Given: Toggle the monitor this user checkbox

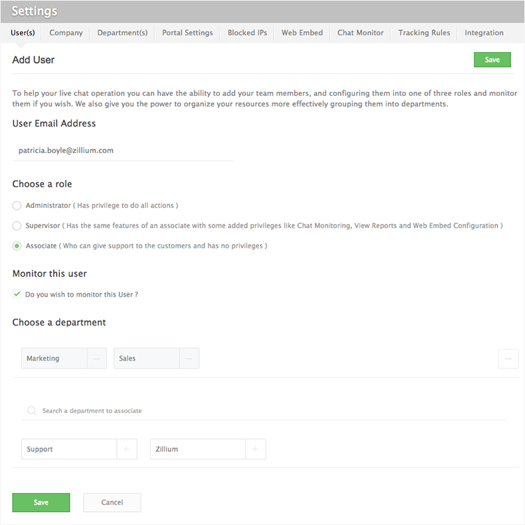Looking at the screenshot, I should coord(17,295).
